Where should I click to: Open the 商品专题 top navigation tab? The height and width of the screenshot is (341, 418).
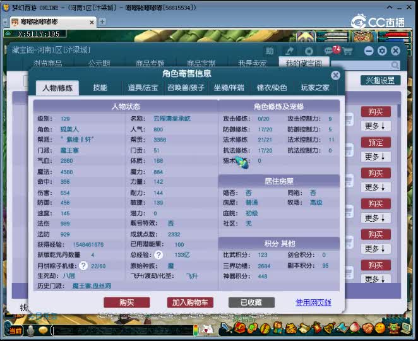(150, 63)
